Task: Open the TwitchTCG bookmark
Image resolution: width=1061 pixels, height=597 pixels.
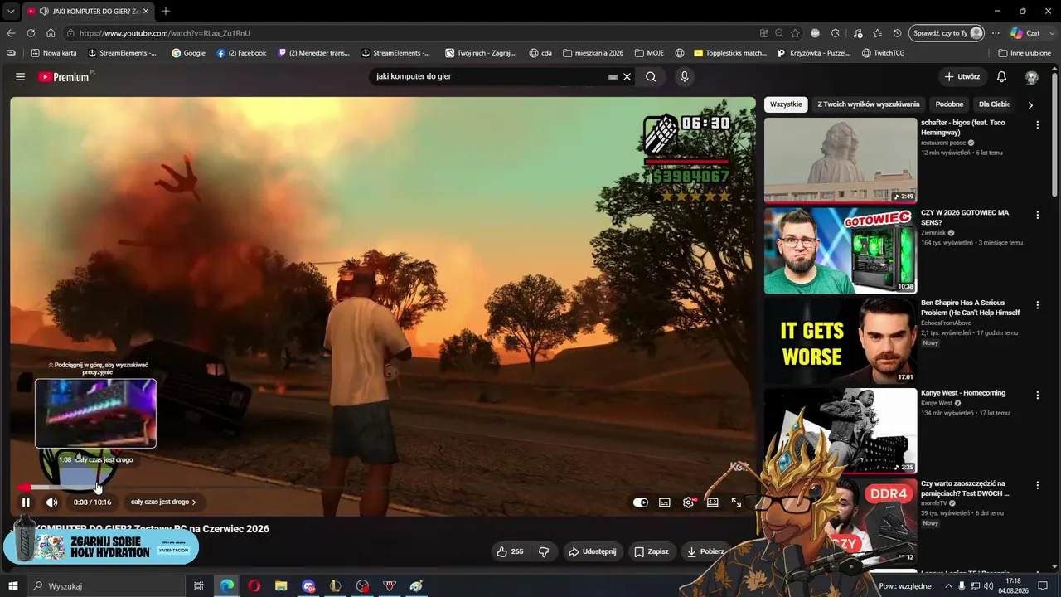Action: [883, 53]
